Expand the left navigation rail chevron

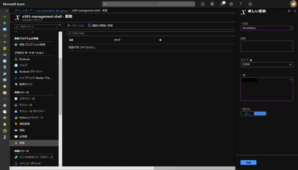coord(7,11)
